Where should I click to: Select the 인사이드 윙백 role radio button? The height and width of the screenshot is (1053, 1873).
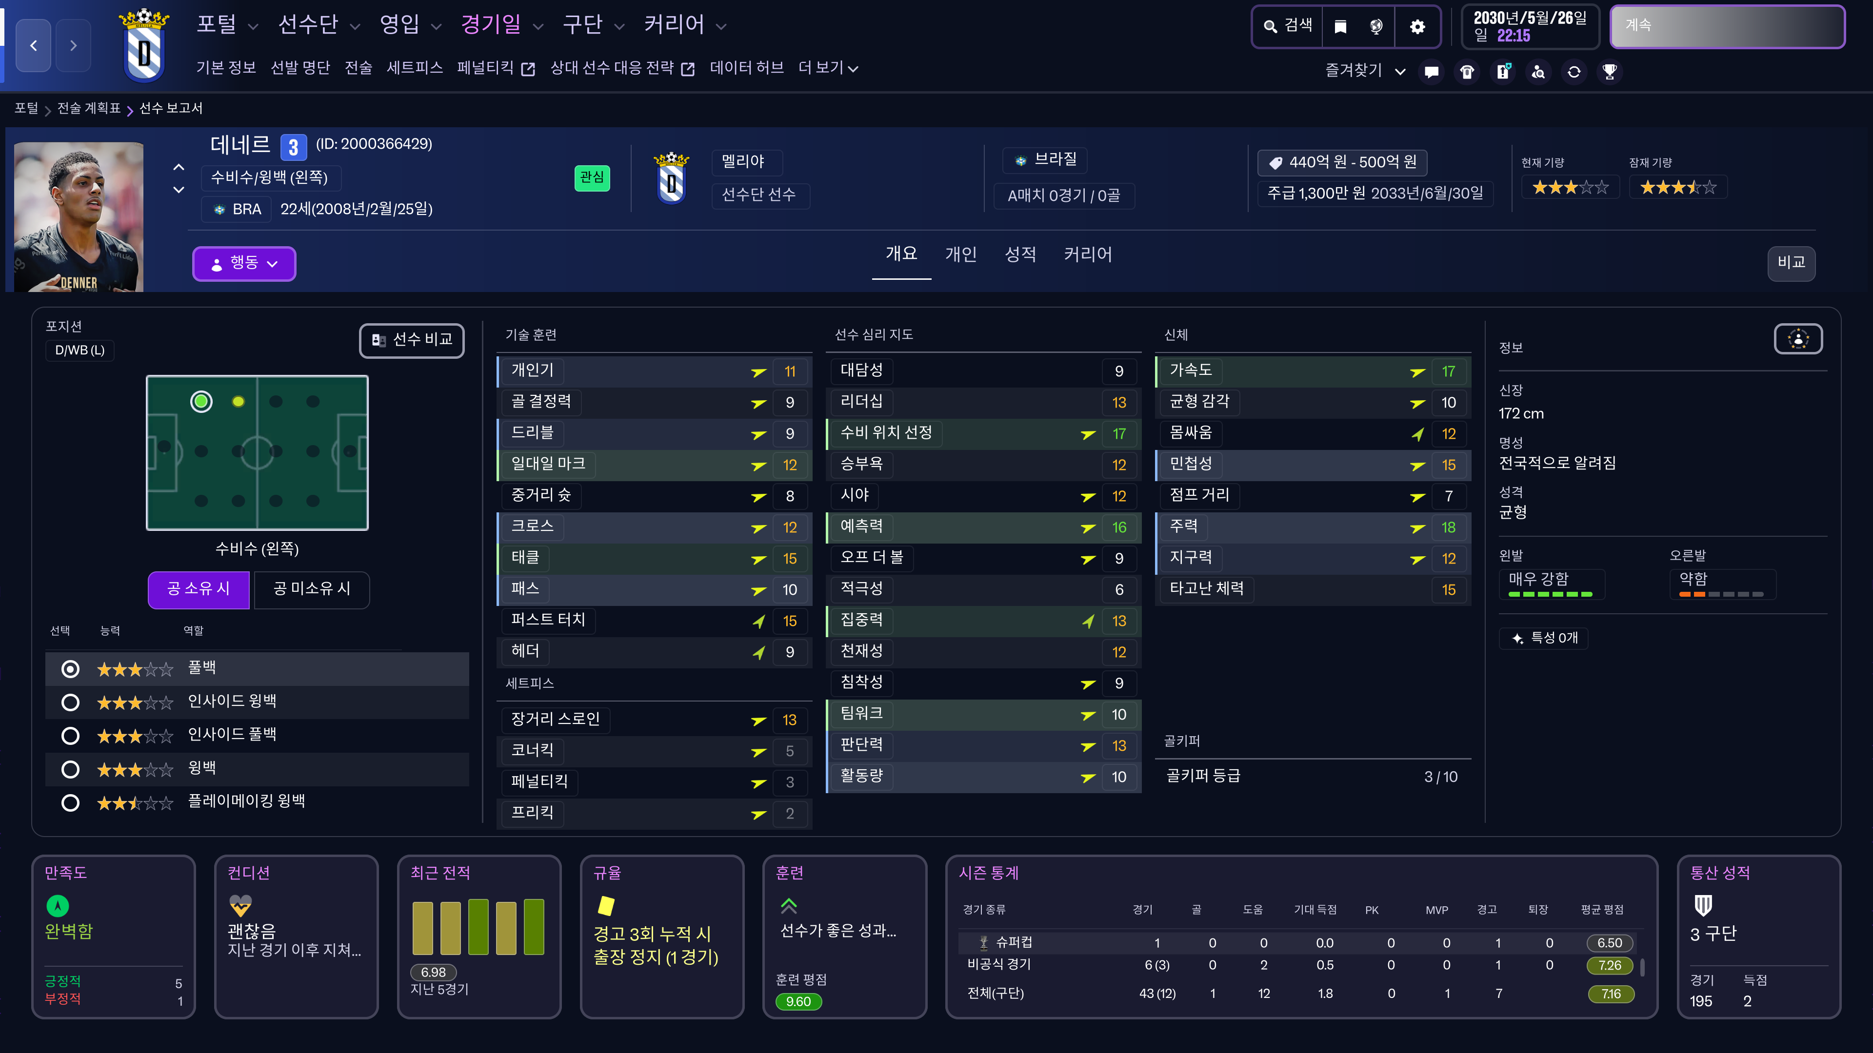click(x=71, y=702)
